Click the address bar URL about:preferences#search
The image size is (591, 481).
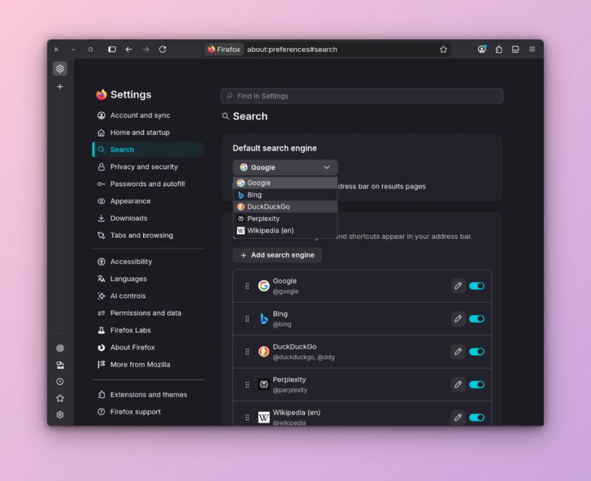[x=292, y=50]
